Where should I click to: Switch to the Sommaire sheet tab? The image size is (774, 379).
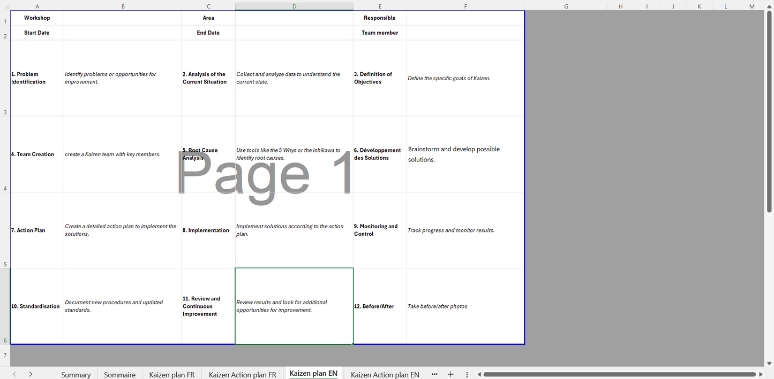point(119,374)
